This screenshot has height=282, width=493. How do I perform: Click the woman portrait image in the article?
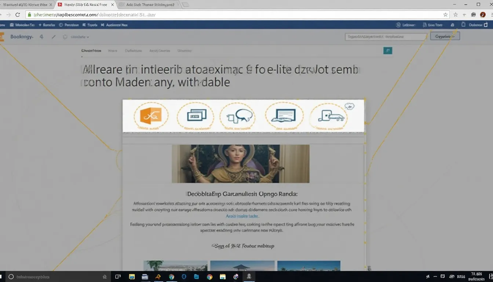(x=240, y=163)
